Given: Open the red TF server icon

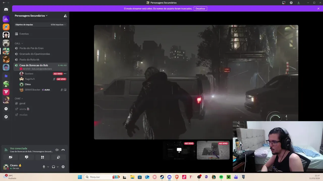Looking at the screenshot, I should coord(6,92).
